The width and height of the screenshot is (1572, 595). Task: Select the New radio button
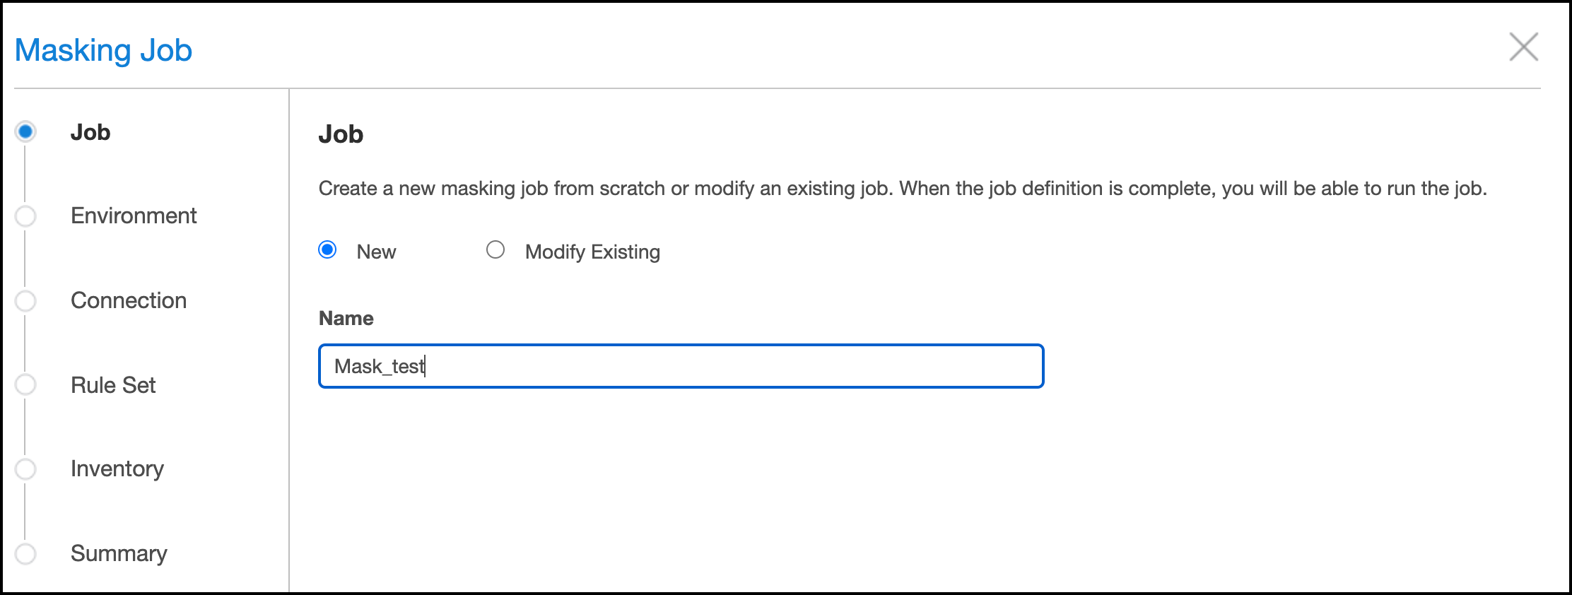[x=327, y=250]
